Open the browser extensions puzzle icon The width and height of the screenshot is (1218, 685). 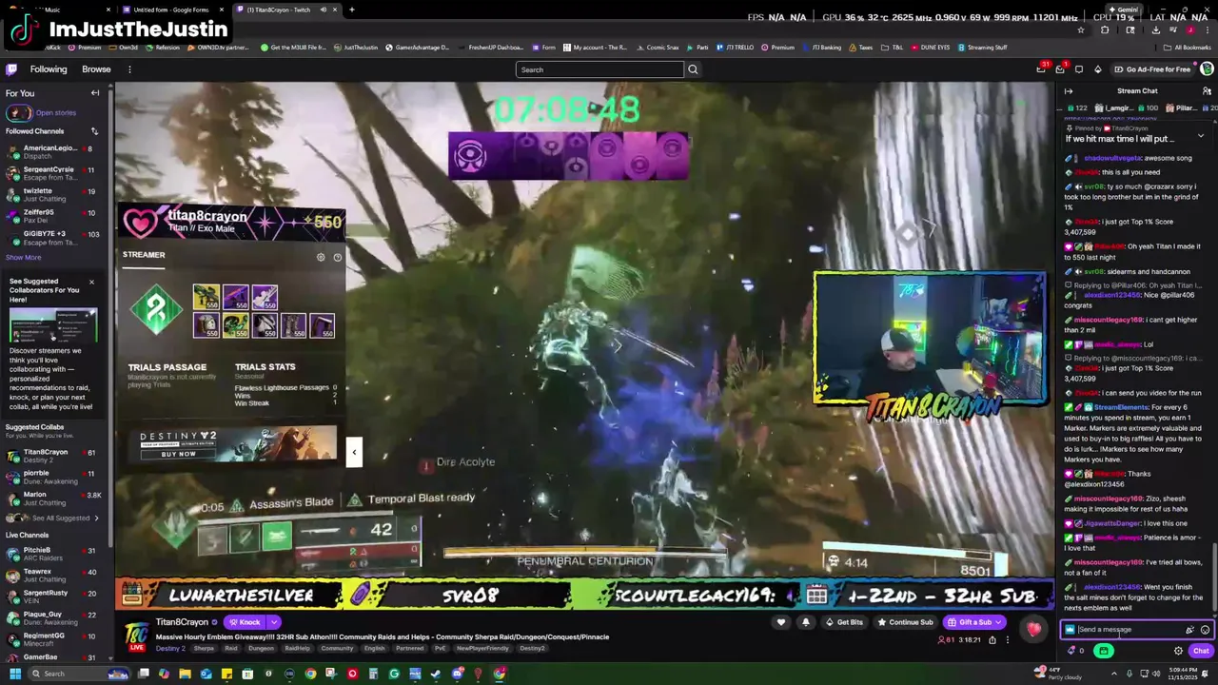point(1105,29)
